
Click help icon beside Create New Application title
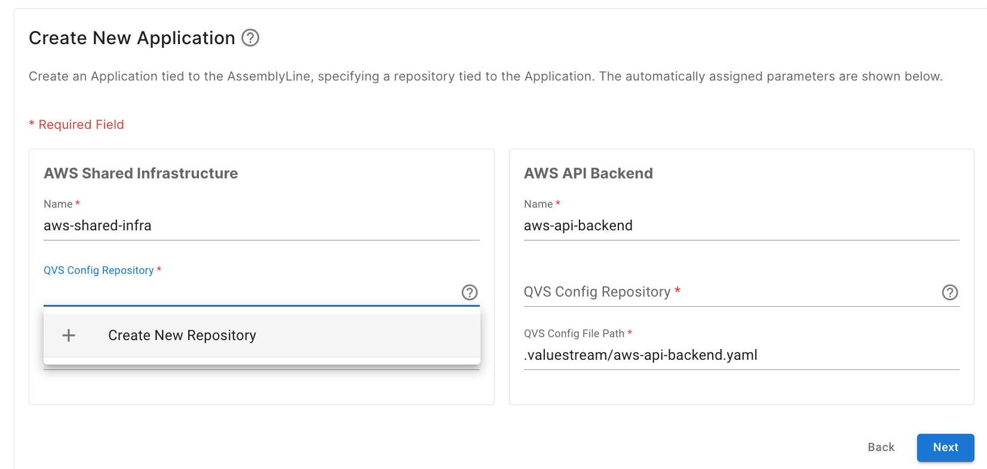point(250,38)
